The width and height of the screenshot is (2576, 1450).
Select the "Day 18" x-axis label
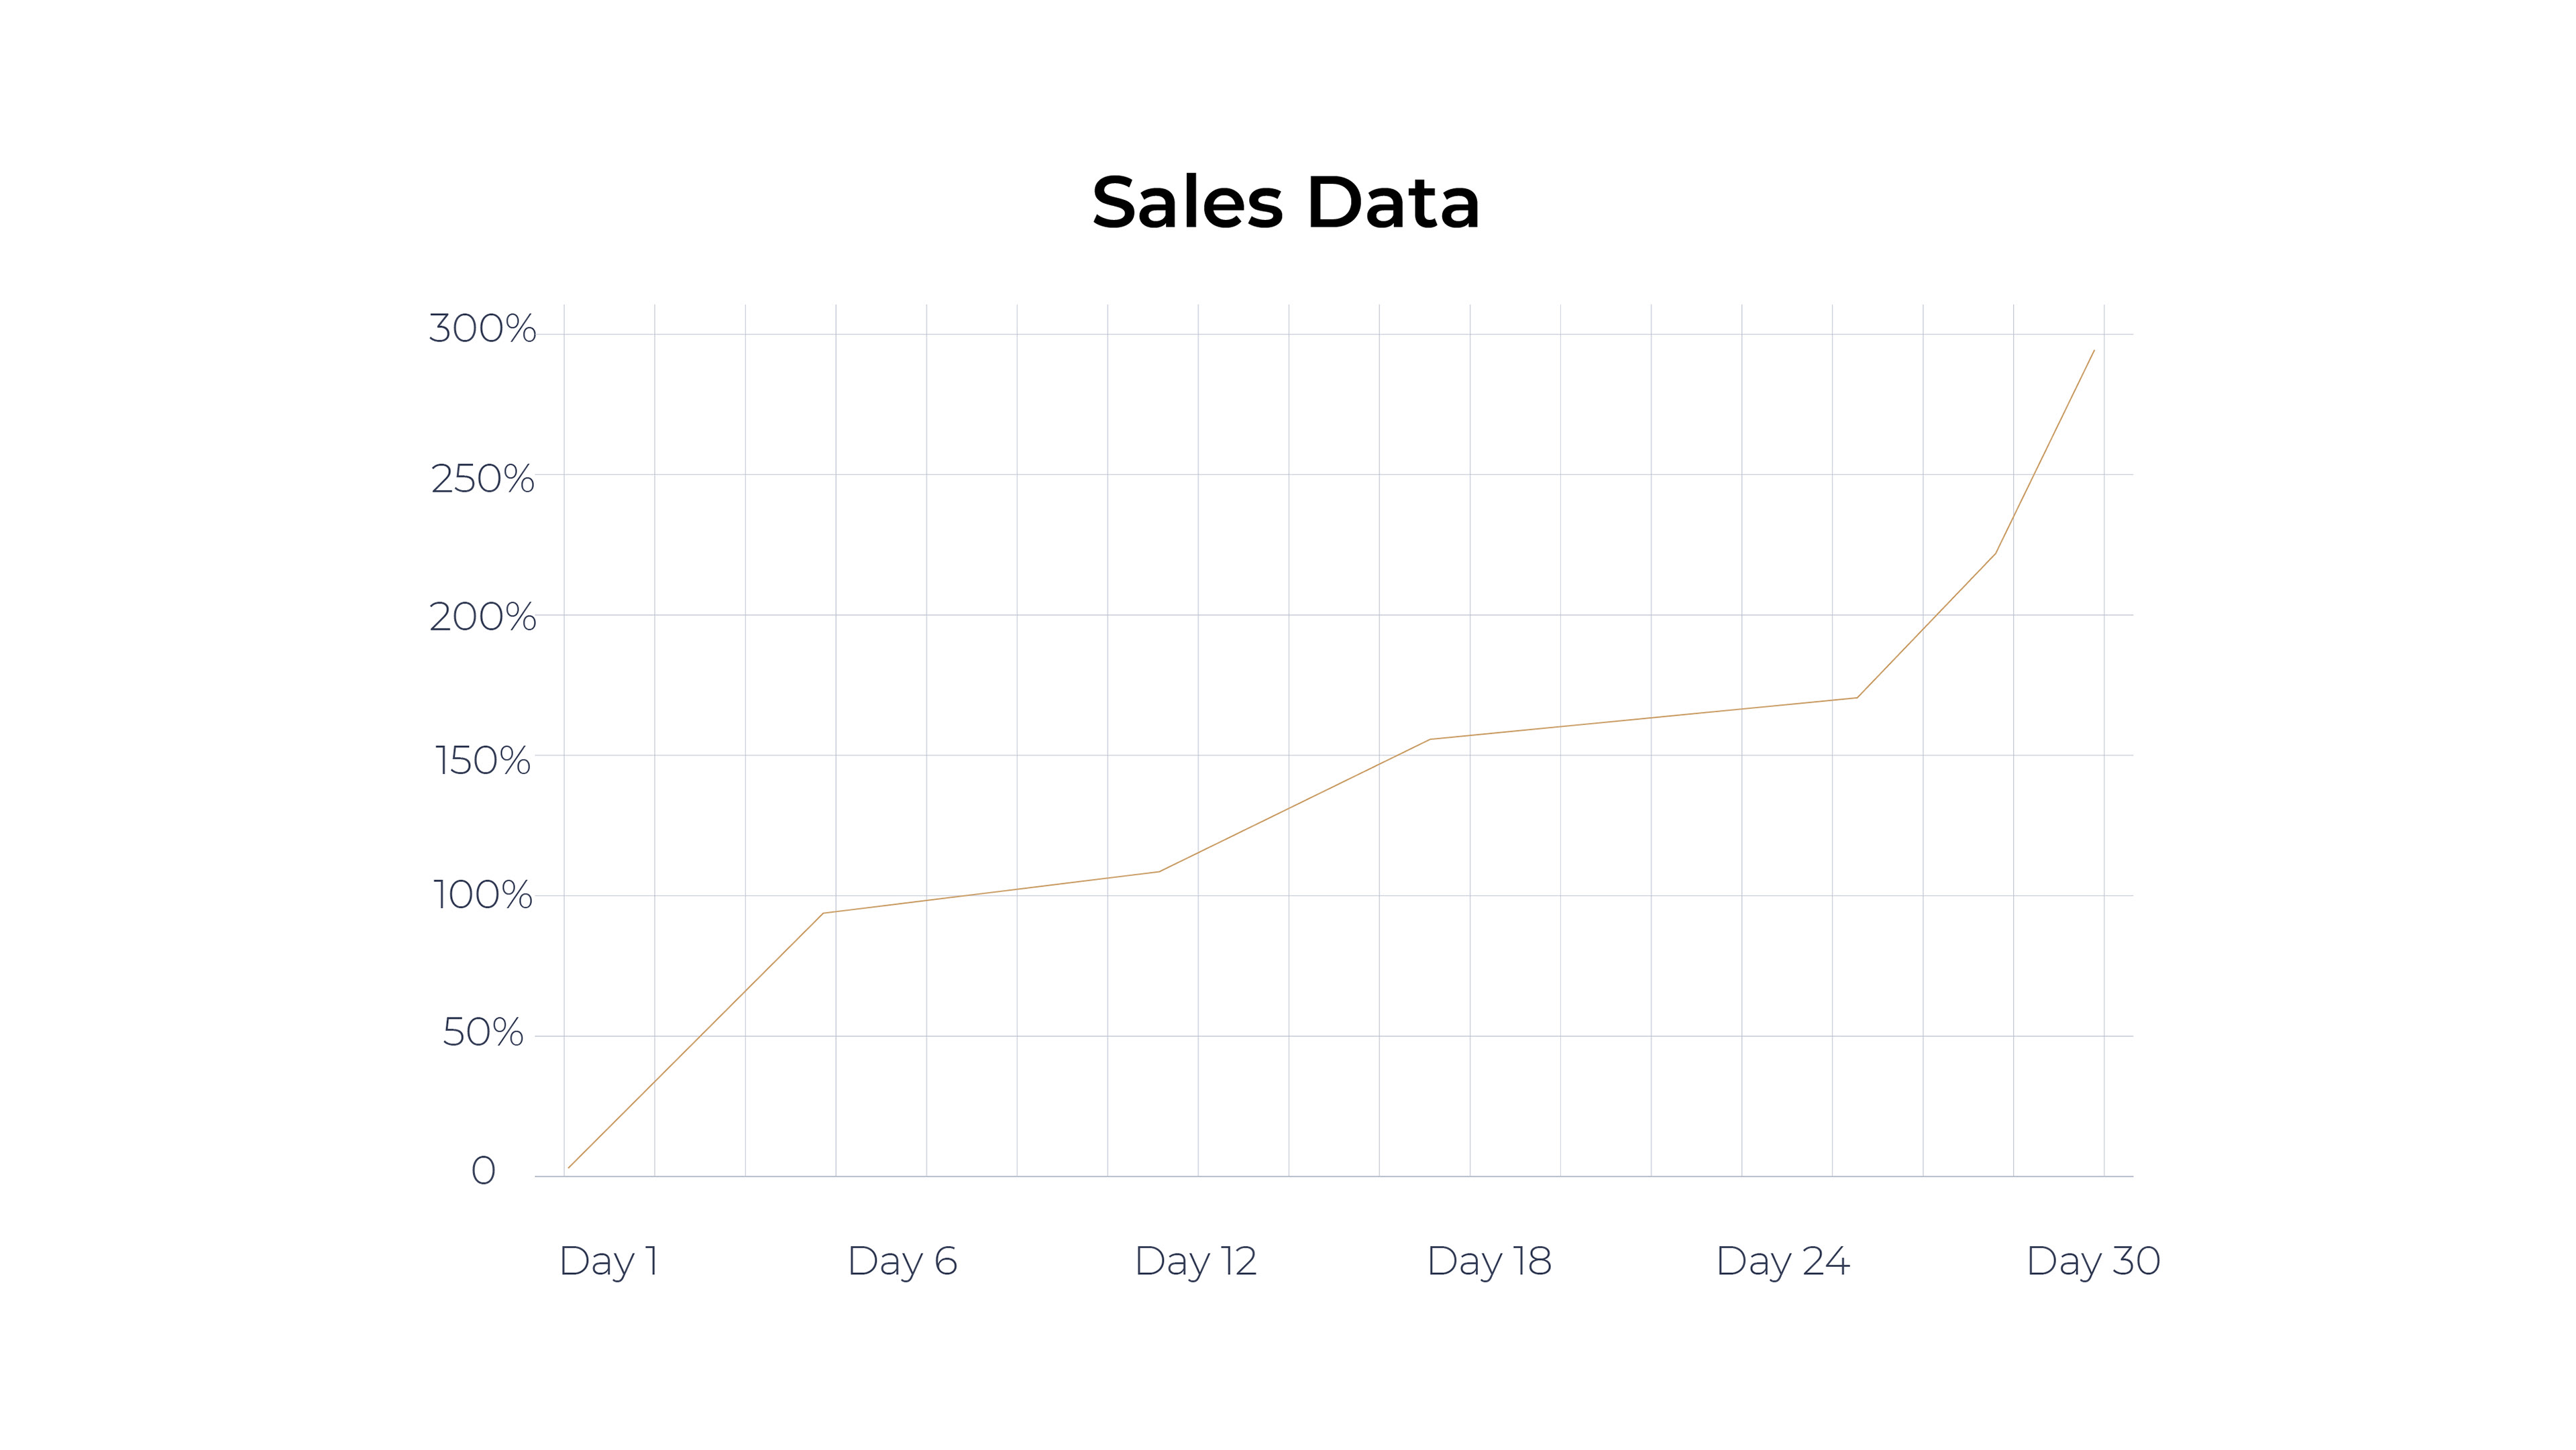point(1489,1262)
